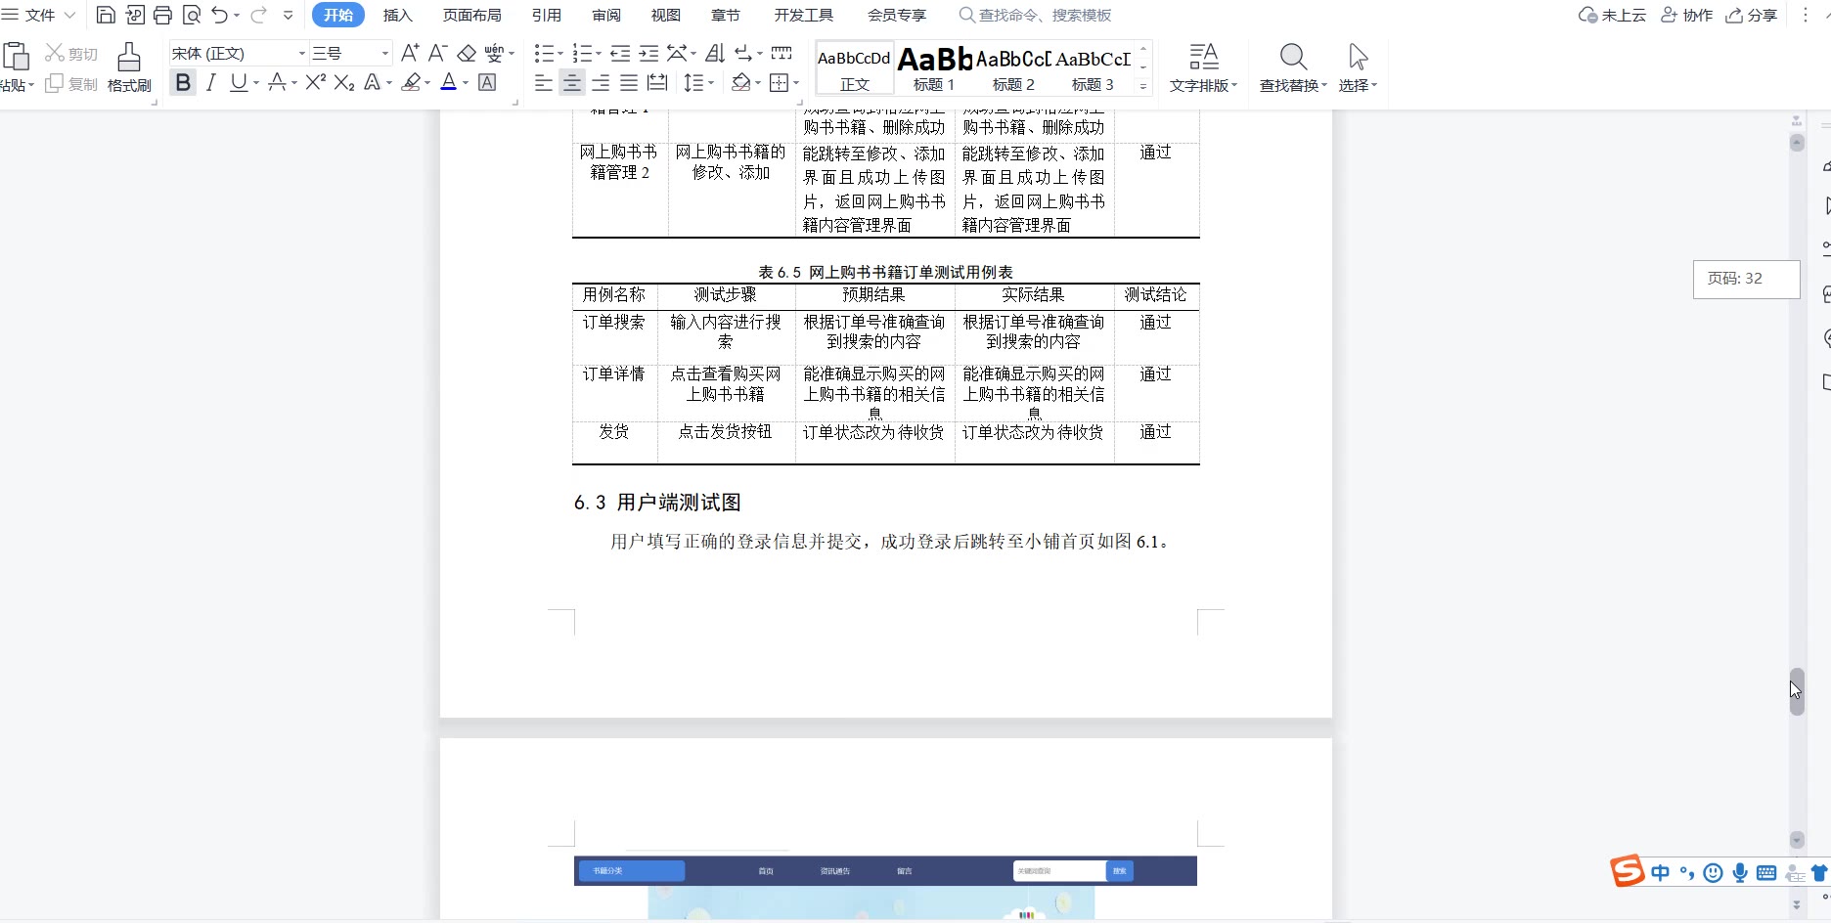Click the clear formatting eraser icon
The height and width of the screenshot is (923, 1831).
click(467, 53)
